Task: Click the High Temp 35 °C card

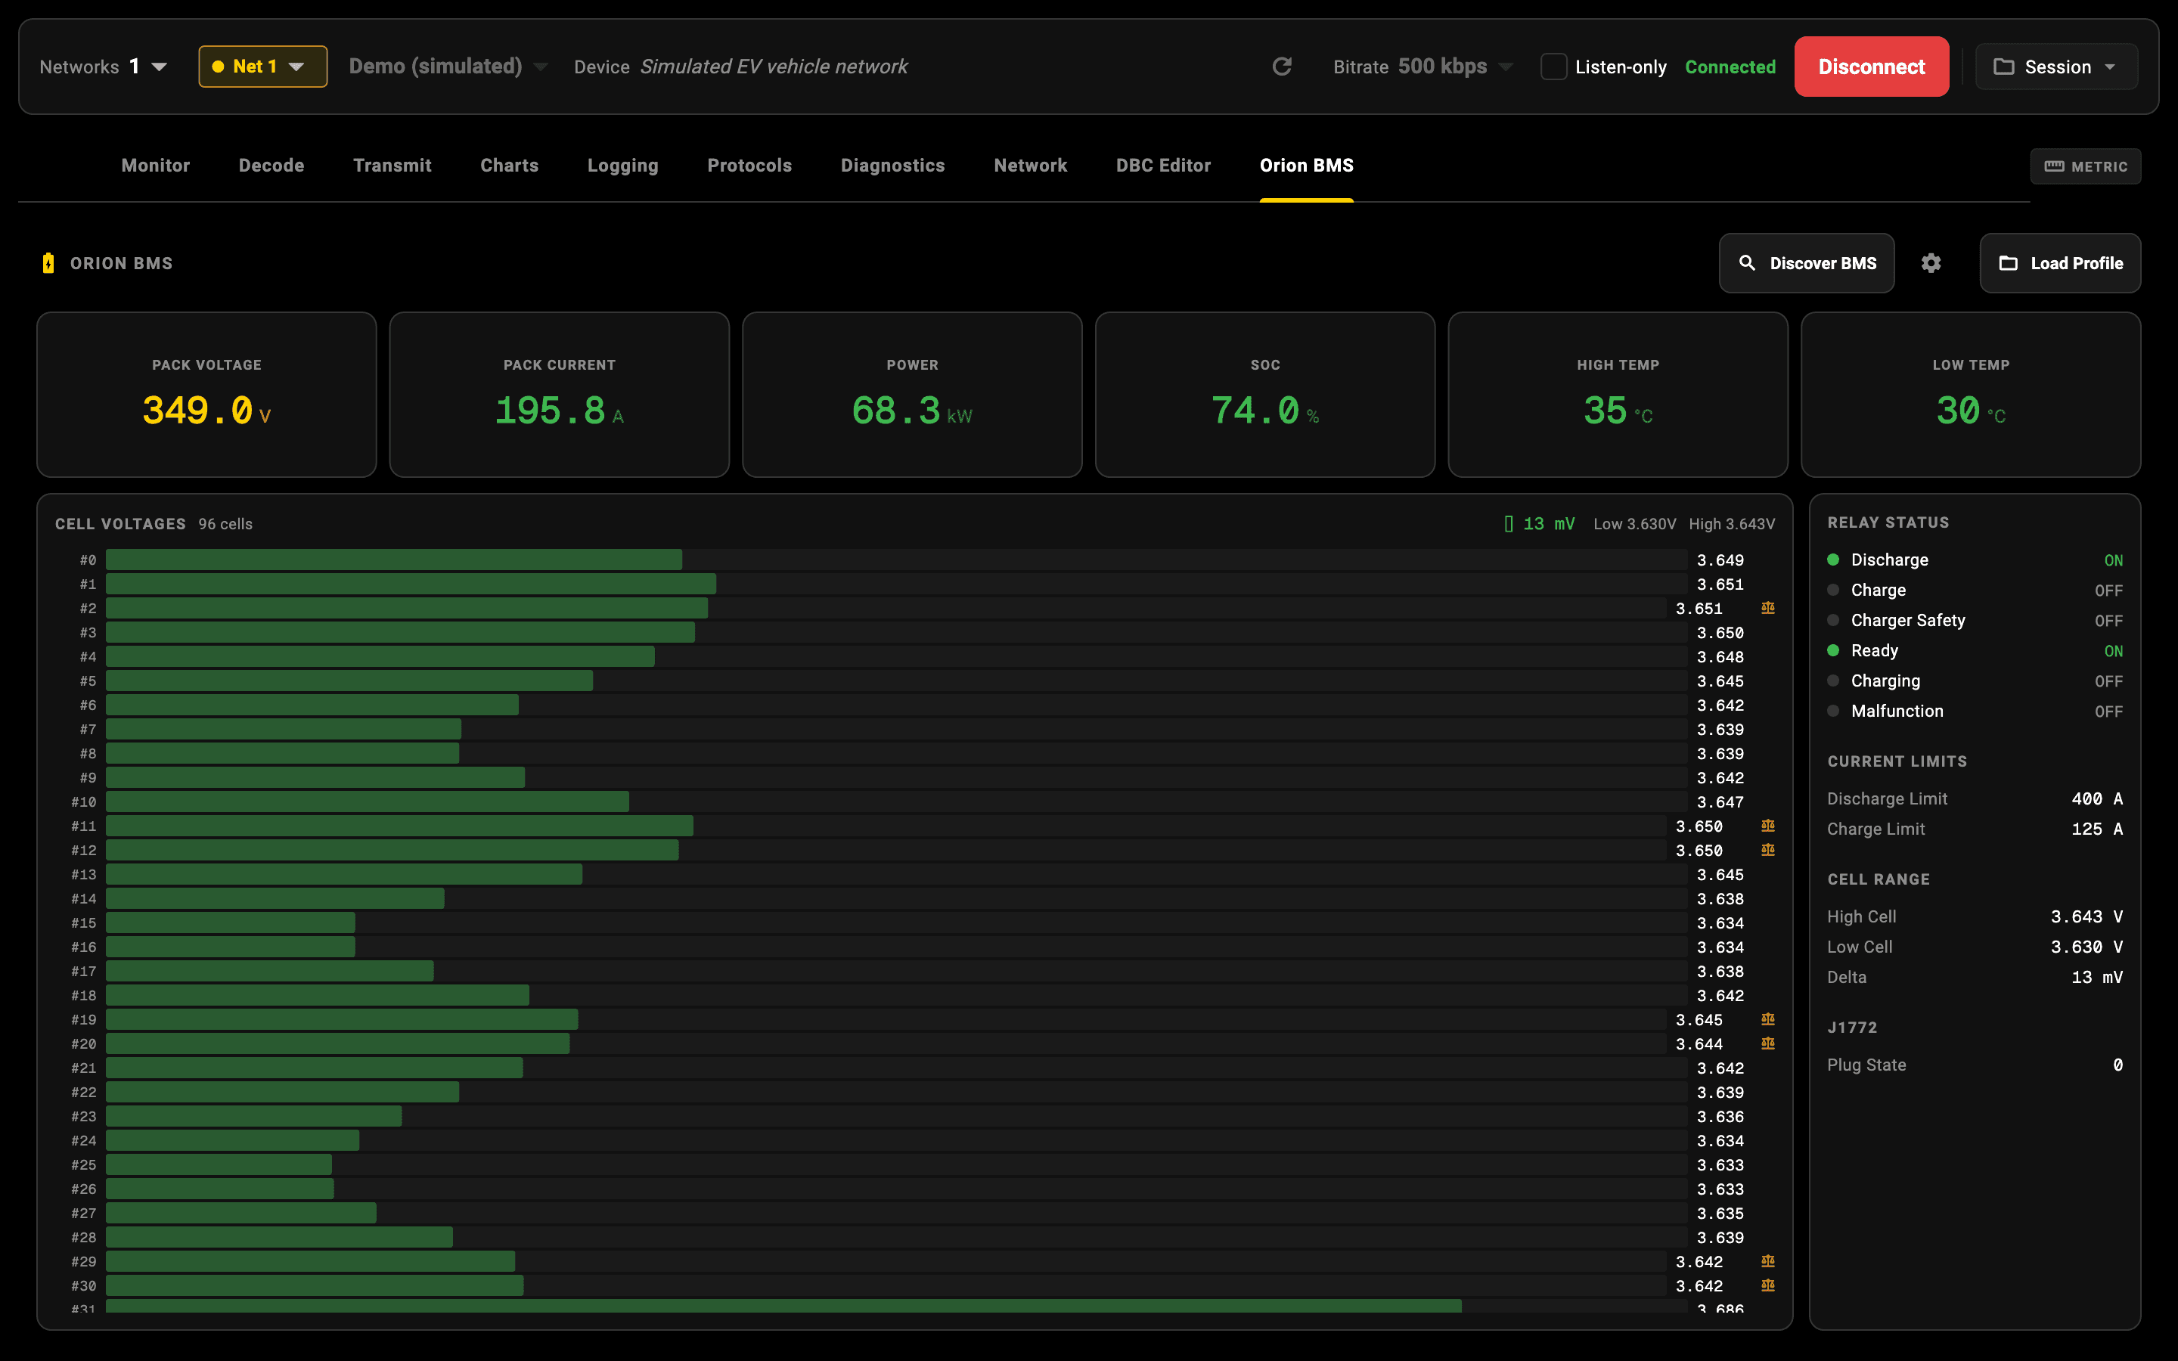Action: click(x=1618, y=394)
